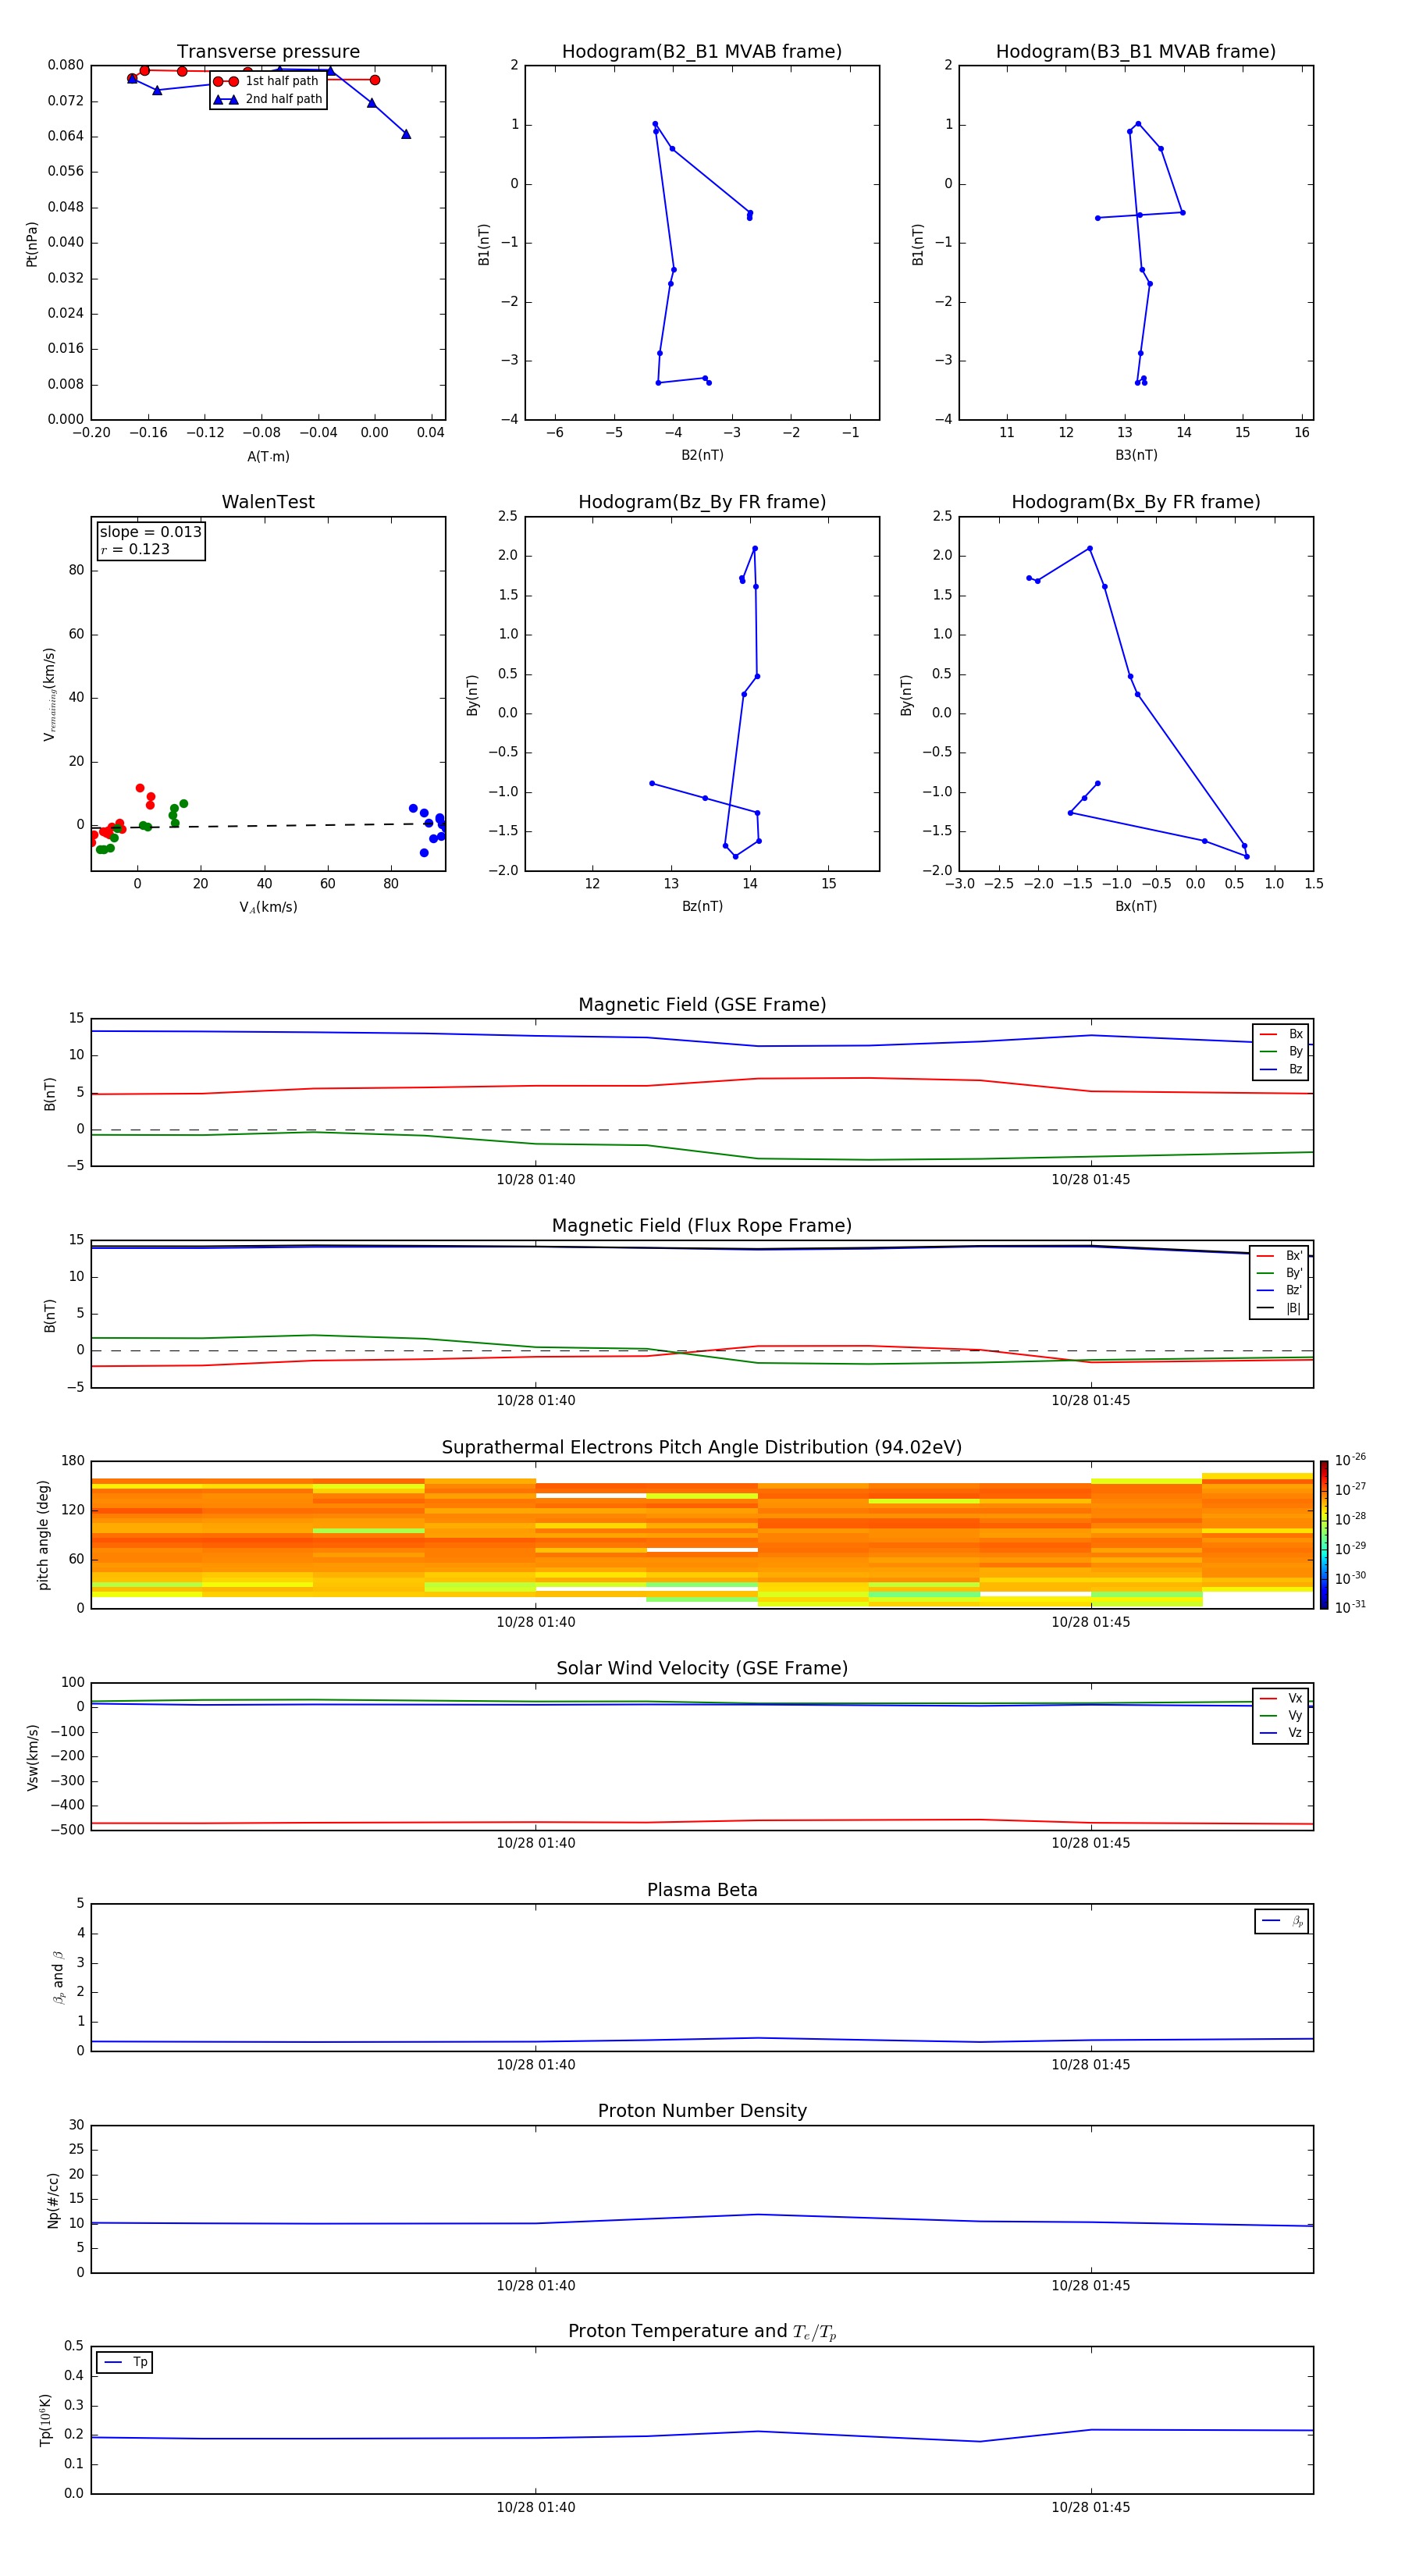Click the 'Hodogram(B2_B1 MVAB frame)' title
1405x2576 pixels.
click(702, 52)
